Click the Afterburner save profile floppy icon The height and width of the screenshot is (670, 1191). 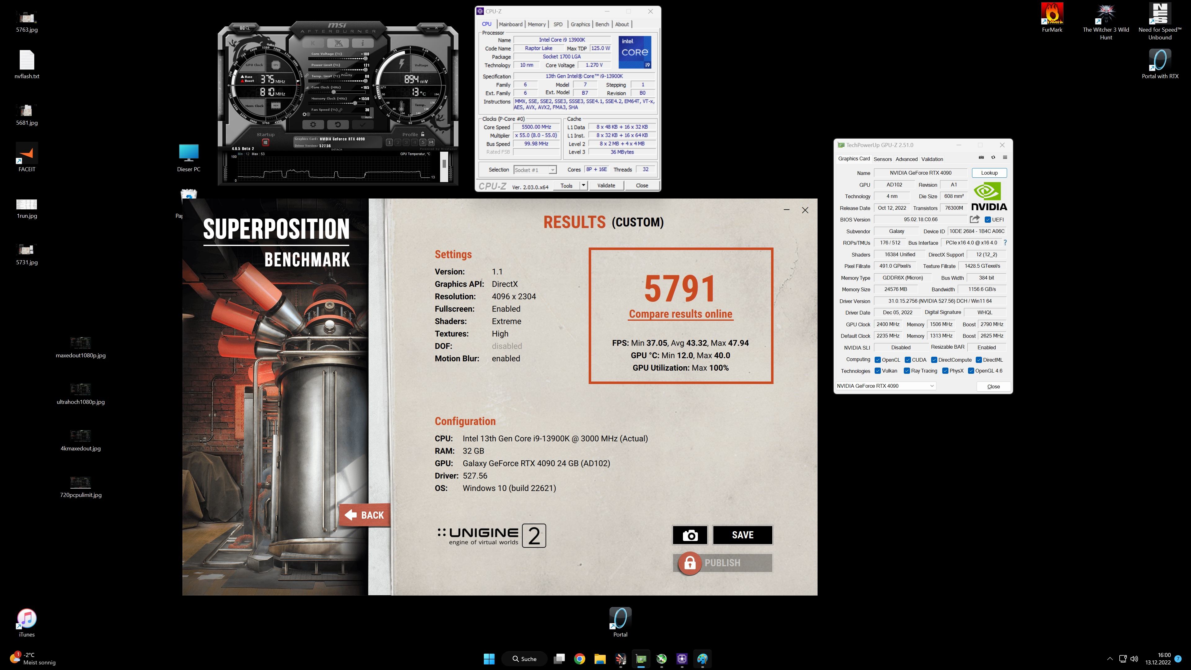[431, 142]
